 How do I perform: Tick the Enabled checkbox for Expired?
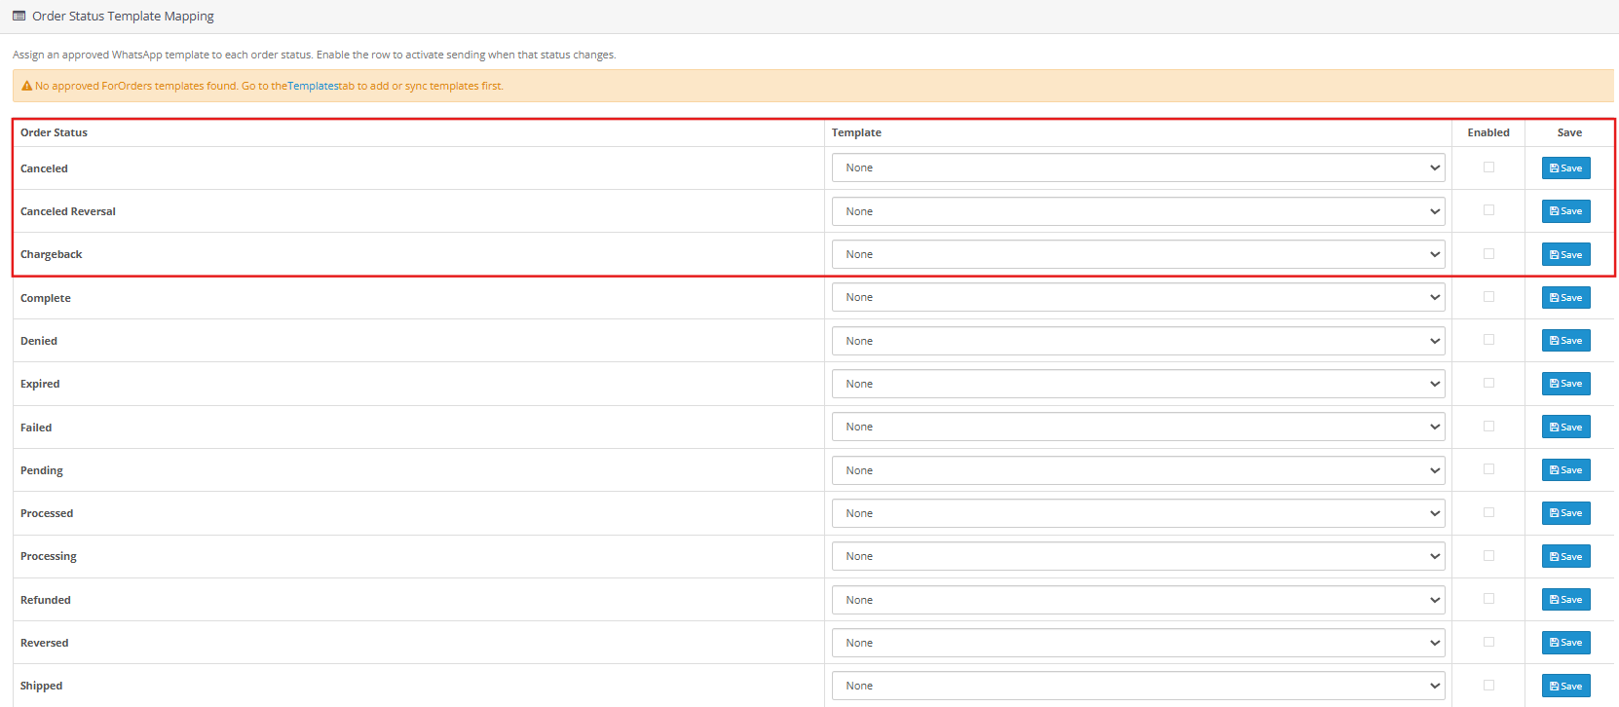pyautogui.click(x=1488, y=383)
